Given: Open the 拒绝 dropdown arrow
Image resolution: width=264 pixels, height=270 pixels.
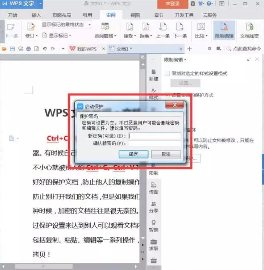Looking at the screenshot, I should (151, 36).
